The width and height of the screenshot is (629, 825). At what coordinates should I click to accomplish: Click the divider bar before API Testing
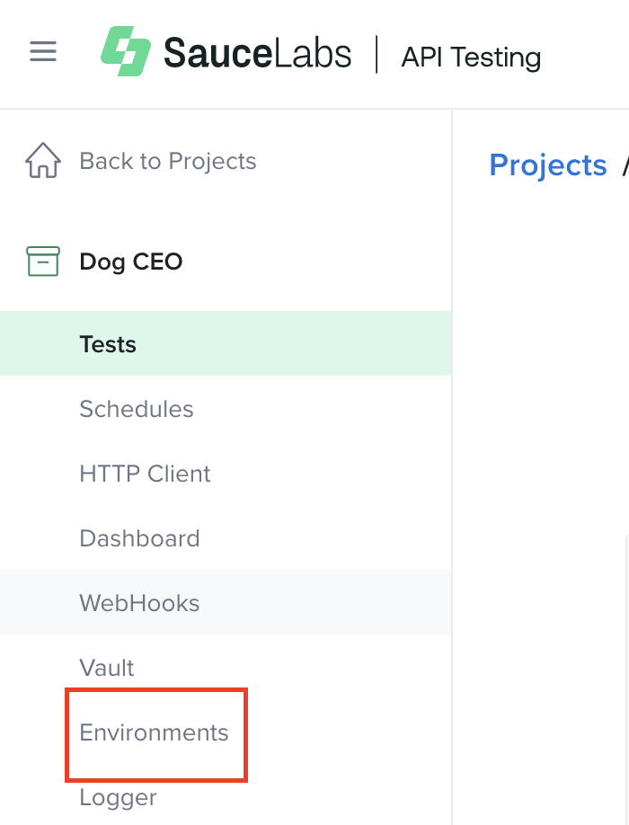tap(377, 54)
